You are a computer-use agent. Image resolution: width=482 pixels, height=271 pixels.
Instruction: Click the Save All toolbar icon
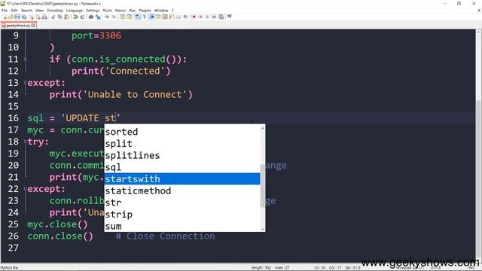[24, 17]
